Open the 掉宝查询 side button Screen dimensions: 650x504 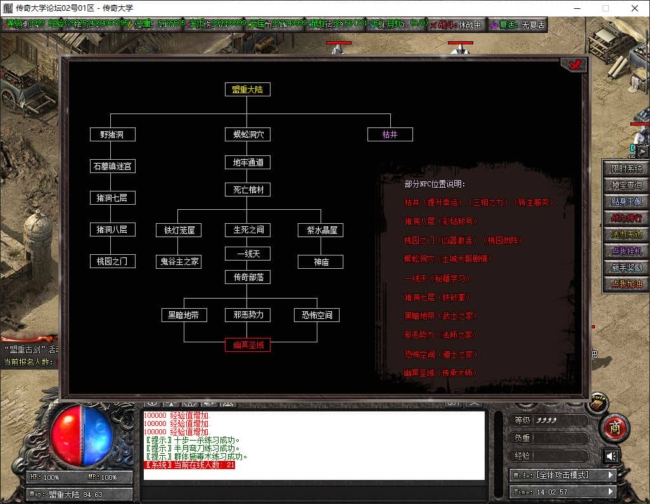pos(626,185)
